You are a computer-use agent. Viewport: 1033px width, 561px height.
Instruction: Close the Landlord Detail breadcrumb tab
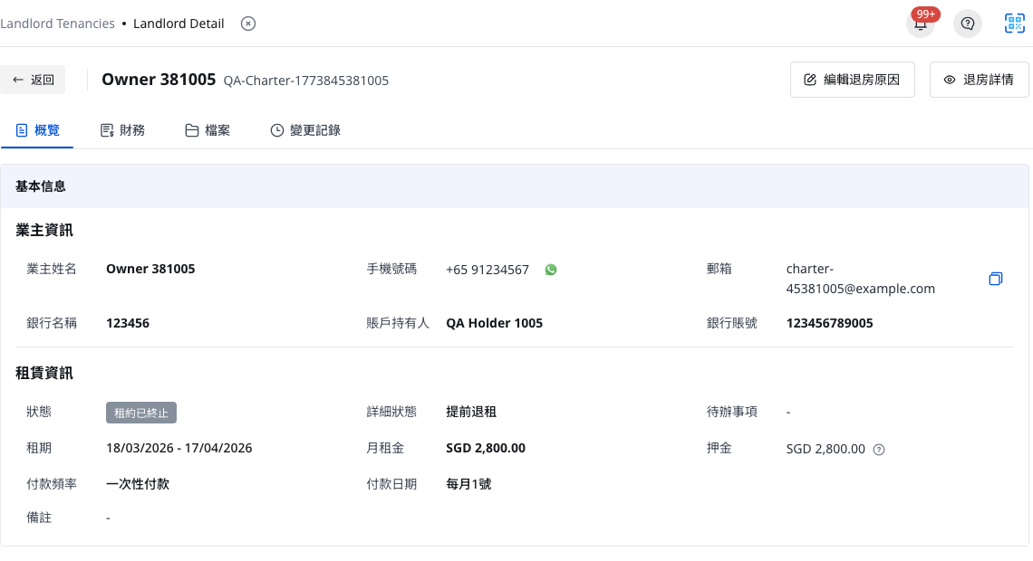click(248, 24)
